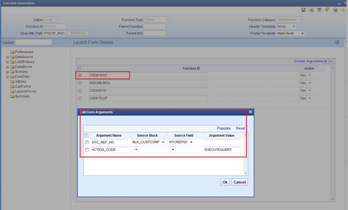The height and width of the screenshot is (210, 348).
Task: Expand the ListOfValues tree node
Action: click(x=7, y=62)
